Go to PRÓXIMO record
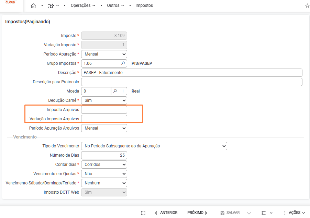The height and width of the screenshot is (218, 310). (x=197, y=213)
